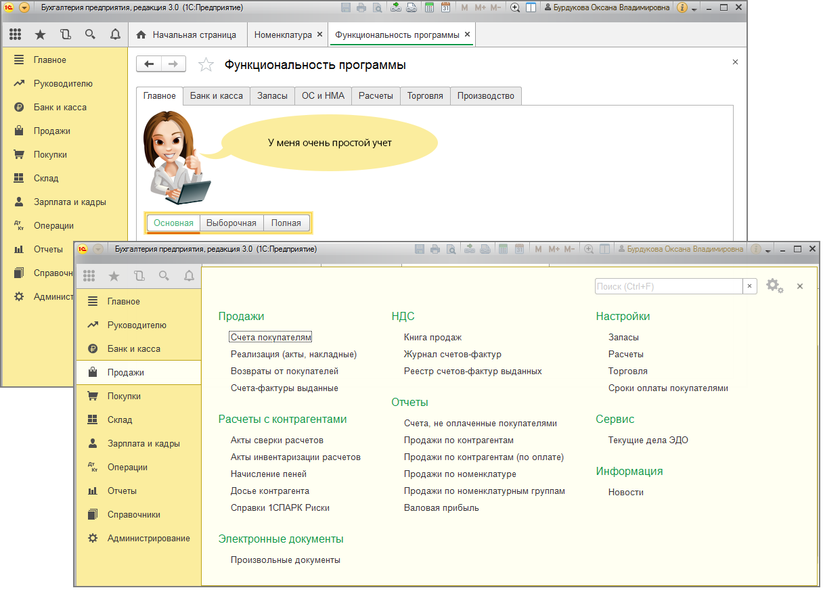Click calculator icon in back window title bar

point(430,8)
